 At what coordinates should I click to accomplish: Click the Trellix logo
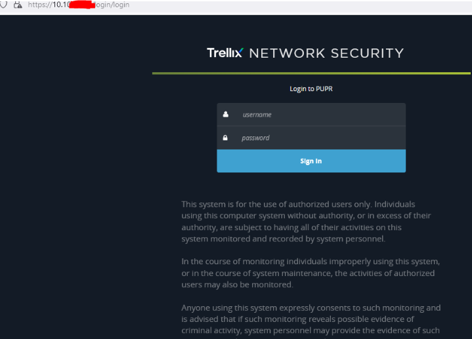click(225, 53)
